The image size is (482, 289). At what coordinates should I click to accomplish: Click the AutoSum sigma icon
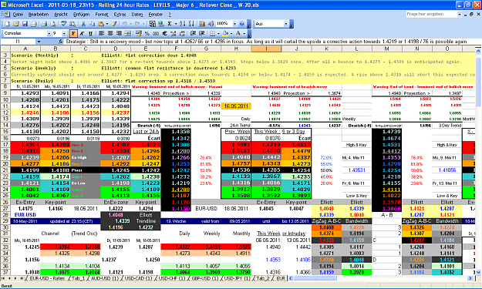pyautogui.click(x=170, y=24)
